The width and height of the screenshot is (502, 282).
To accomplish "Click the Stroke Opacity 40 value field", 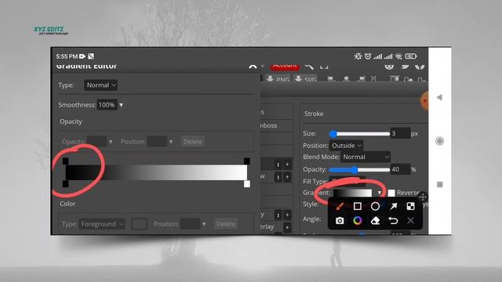I will coord(400,169).
